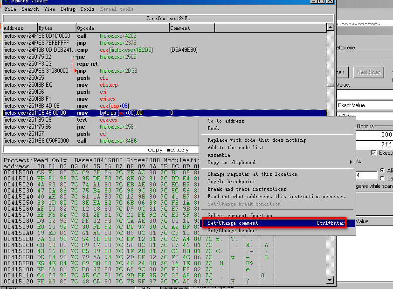Click the Value input field
Screen dimensions: 393x289
pos(365,95)
